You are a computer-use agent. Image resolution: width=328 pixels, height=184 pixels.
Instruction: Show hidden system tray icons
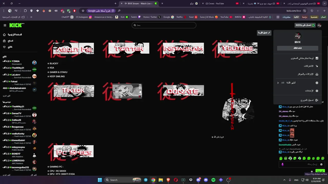point(284,180)
